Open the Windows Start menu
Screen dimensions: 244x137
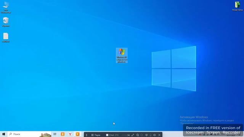coord(3,134)
